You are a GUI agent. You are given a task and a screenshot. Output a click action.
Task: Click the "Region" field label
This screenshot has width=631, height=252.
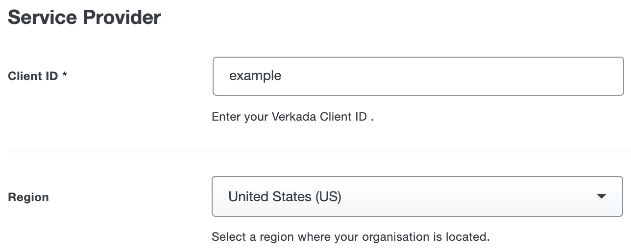pos(28,197)
